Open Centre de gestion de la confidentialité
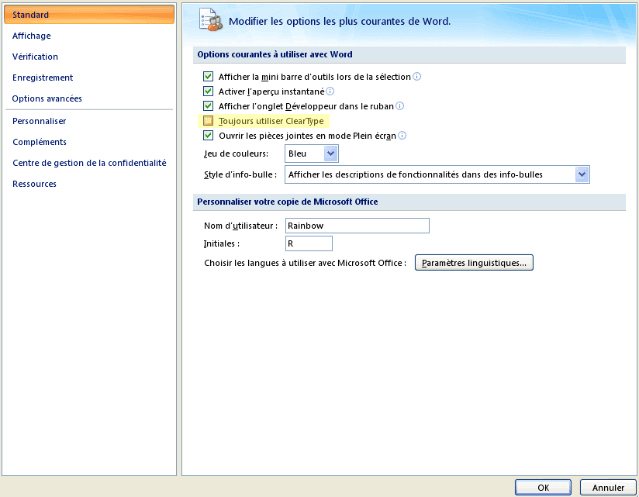The width and height of the screenshot is (639, 497). pyautogui.click(x=89, y=163)
